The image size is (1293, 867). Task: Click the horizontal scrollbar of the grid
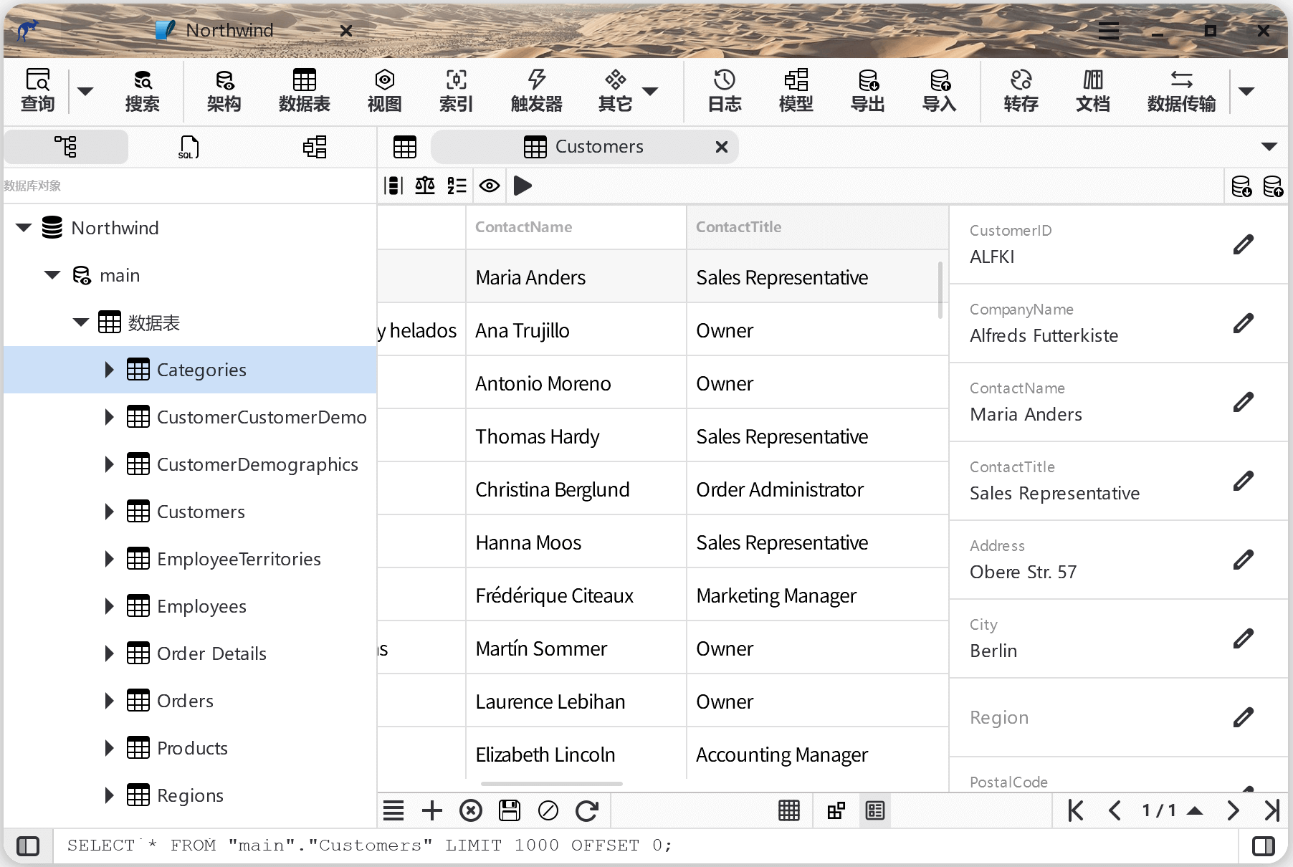tap(551, 784)
